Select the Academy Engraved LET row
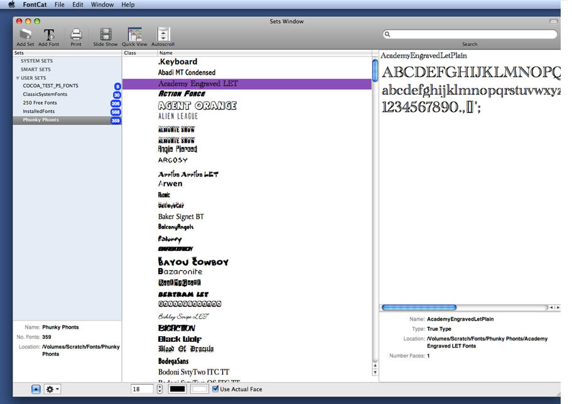This screenshot has height=404, width=572. point(247,84)
